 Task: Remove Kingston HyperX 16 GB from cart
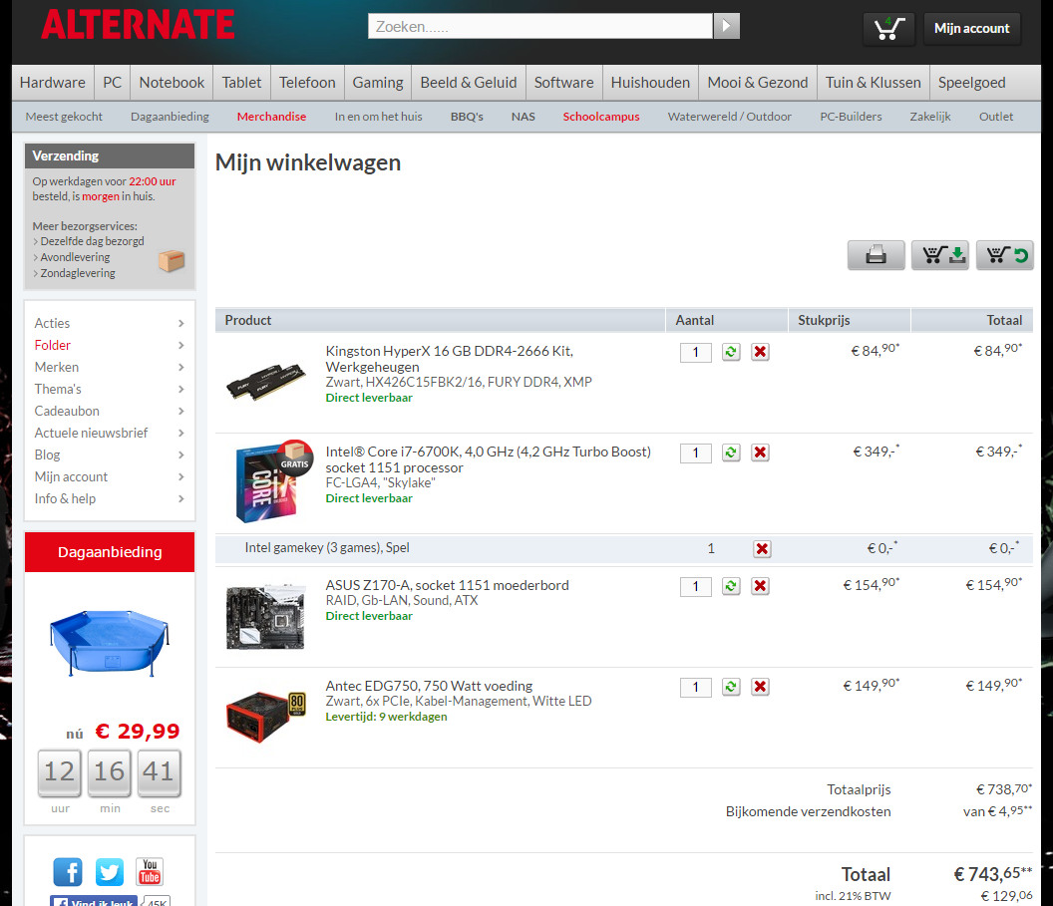tap(760, 352)
